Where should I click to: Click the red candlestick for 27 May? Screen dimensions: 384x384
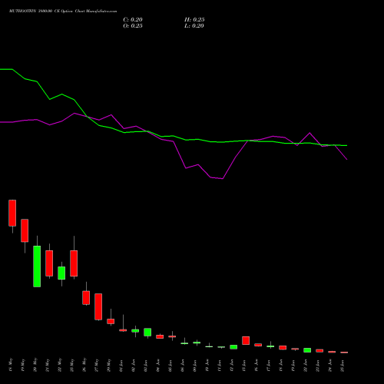(x=98, y=306)
